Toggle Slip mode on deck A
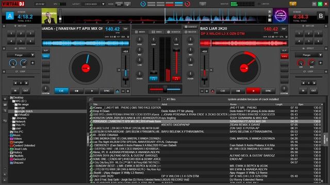This screenshot has height=185, width=330. (46, 50)
